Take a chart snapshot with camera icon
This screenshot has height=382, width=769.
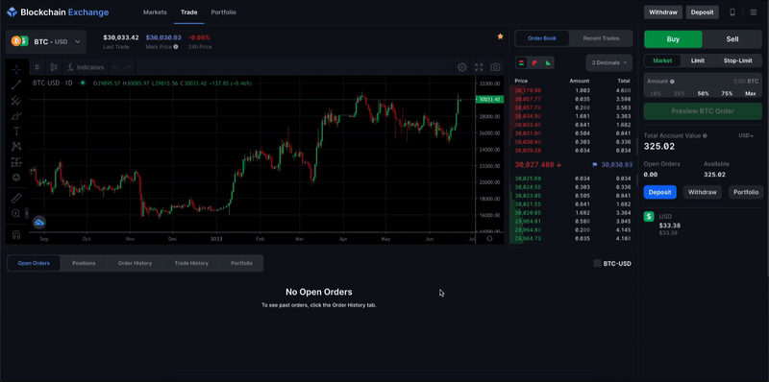tap(495, 67)
